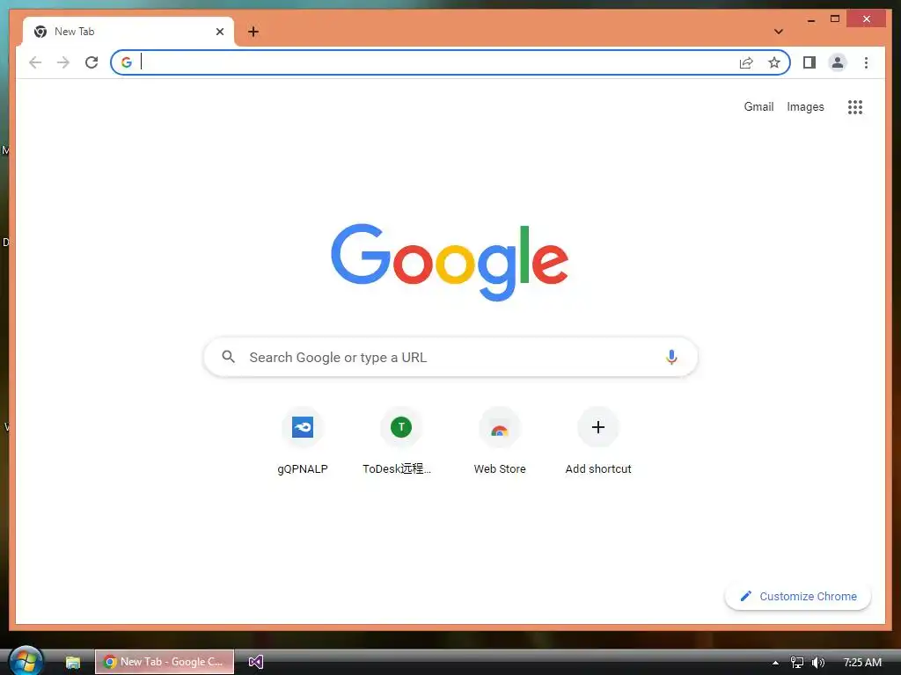Select the New Tab tab
The height and width of the screenshot is (675, 901).
pos(128,32)
